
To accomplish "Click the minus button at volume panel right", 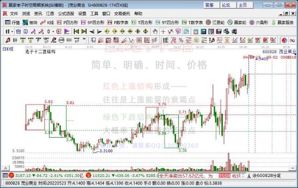I will coord(292,168).
